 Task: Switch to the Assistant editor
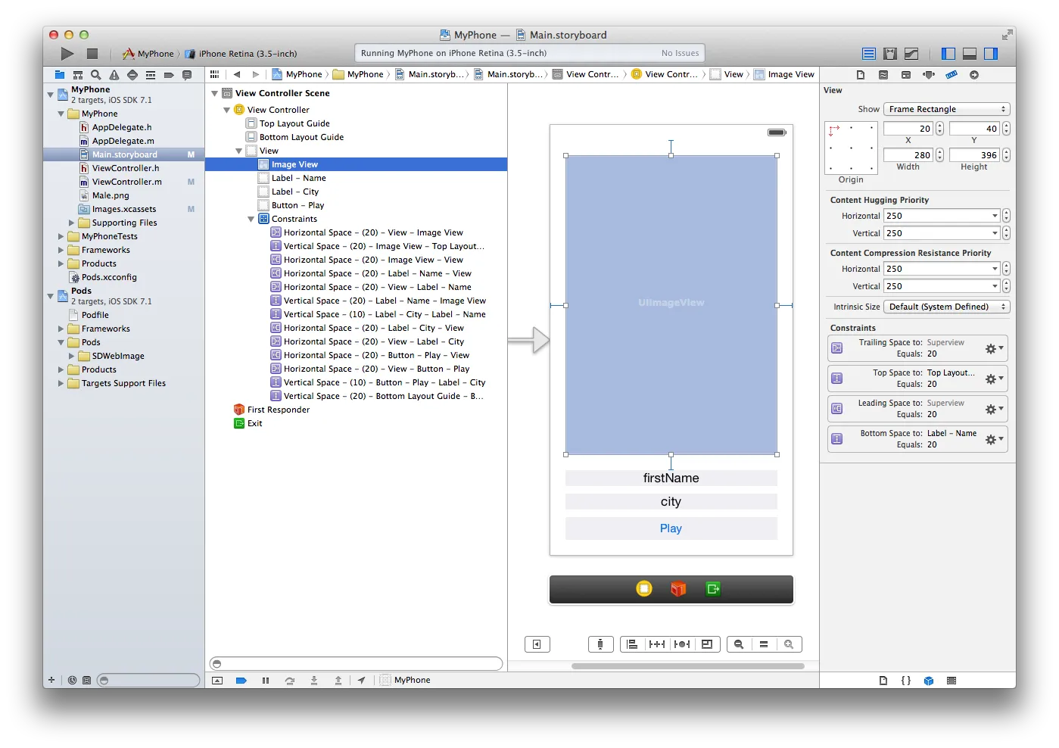(x=890, y=54)
